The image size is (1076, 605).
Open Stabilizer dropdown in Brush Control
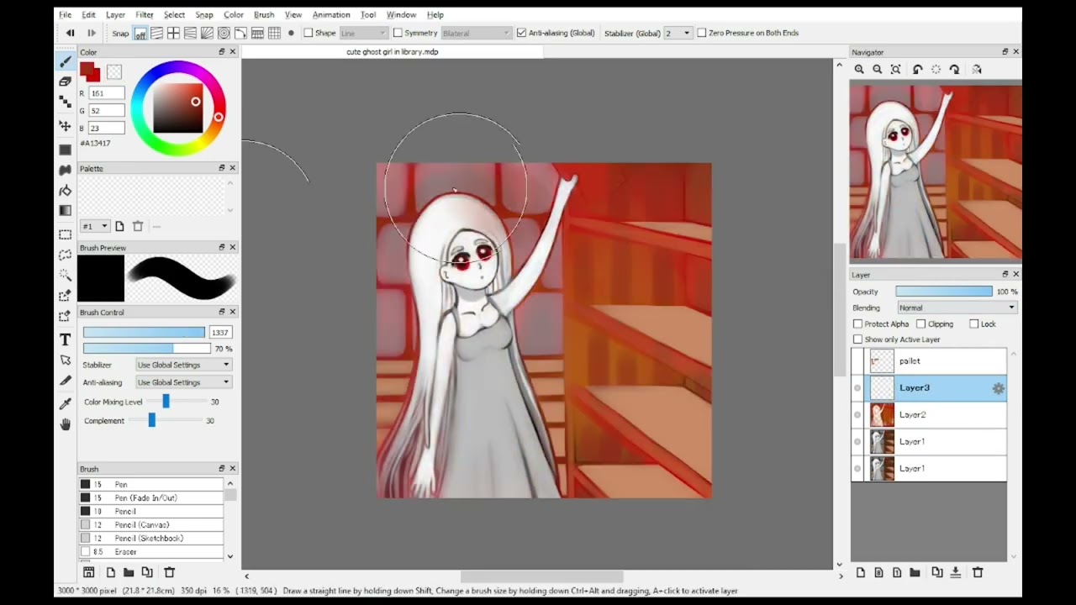pyautogui.click(x=183, y=365)
